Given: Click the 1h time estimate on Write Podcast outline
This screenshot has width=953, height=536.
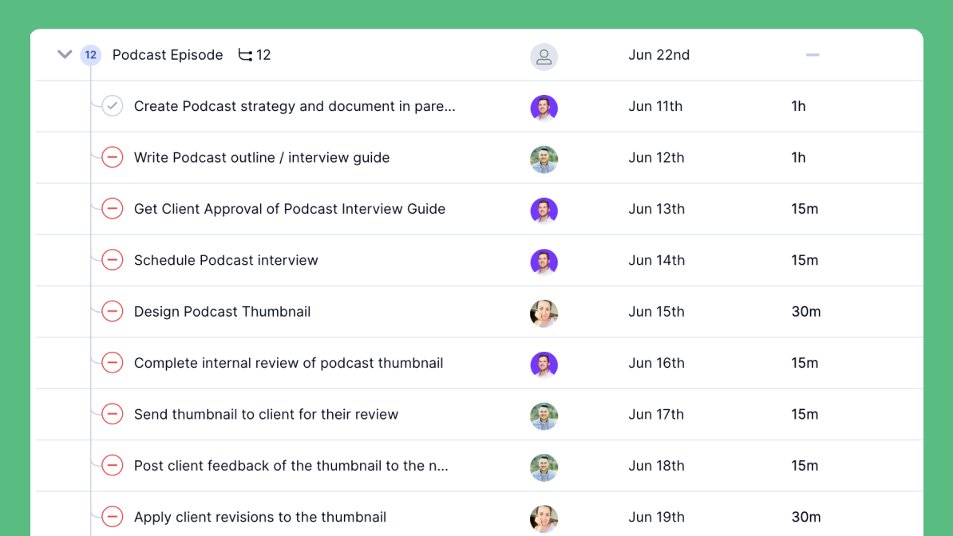Looking at the screenshot, I should [x=798, y=157].
